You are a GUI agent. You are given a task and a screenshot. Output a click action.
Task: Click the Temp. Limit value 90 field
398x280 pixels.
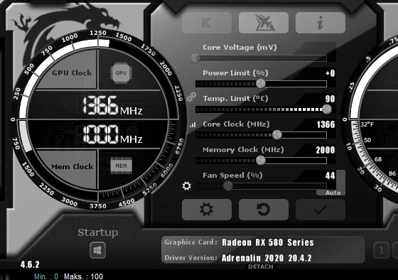[x=330, y=99]
